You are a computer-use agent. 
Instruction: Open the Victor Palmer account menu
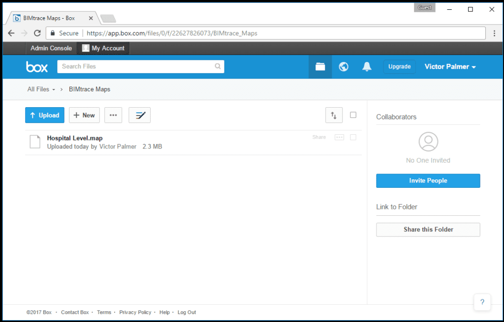[450, 67]
